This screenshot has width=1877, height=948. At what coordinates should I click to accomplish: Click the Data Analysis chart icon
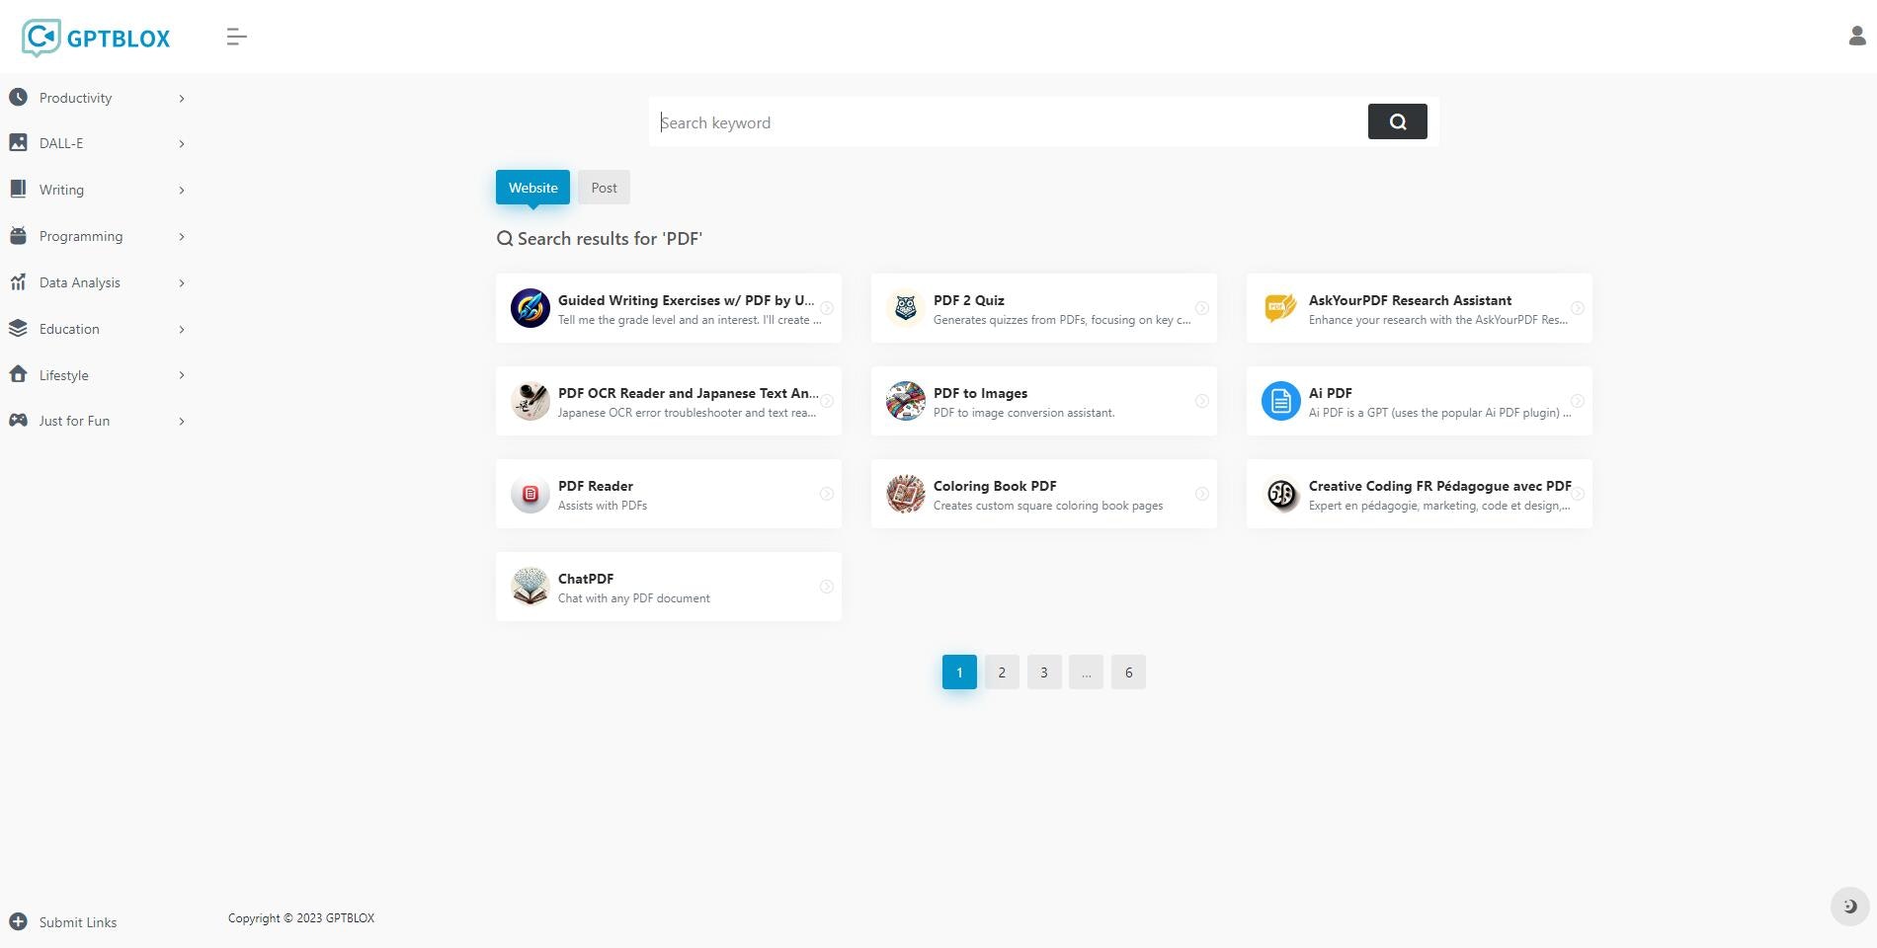coord(18,281)
